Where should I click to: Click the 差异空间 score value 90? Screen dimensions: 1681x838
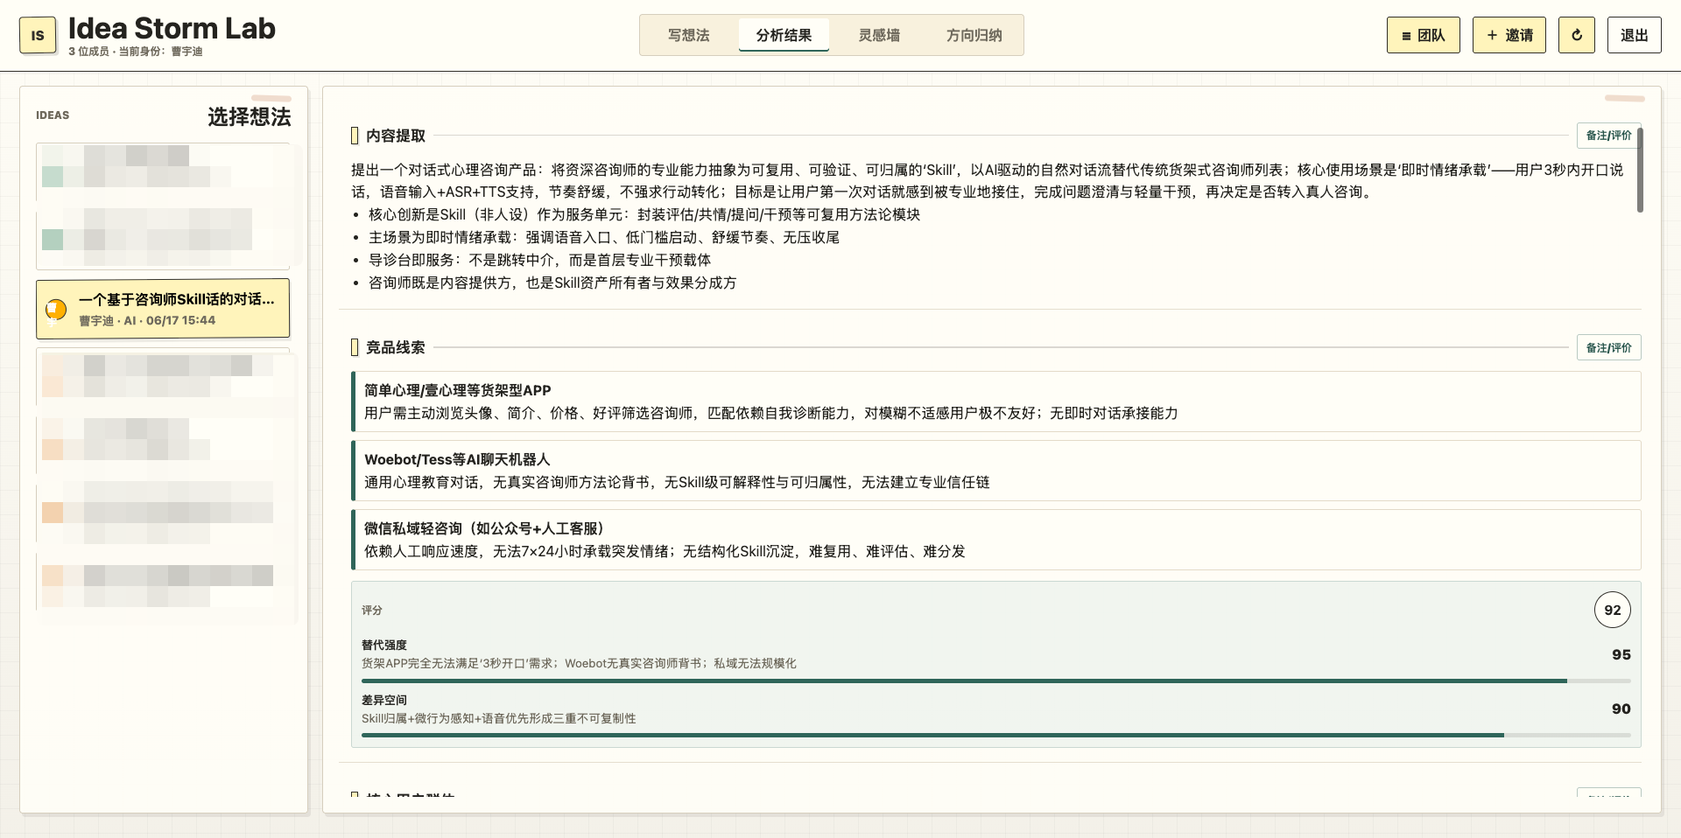click(x=1621, y=709)
